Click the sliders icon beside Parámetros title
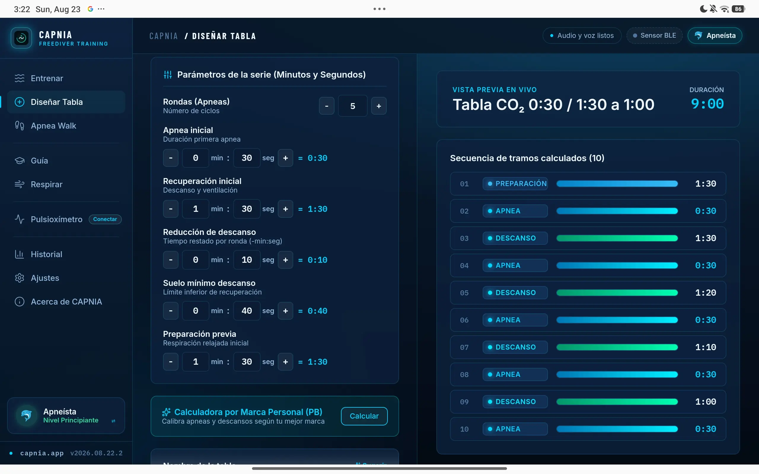The width and height of the screenshot is (759, 474). pos(168,75)
